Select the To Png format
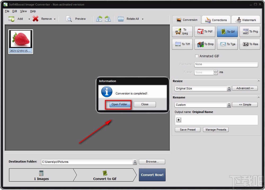 pos(250,31)
